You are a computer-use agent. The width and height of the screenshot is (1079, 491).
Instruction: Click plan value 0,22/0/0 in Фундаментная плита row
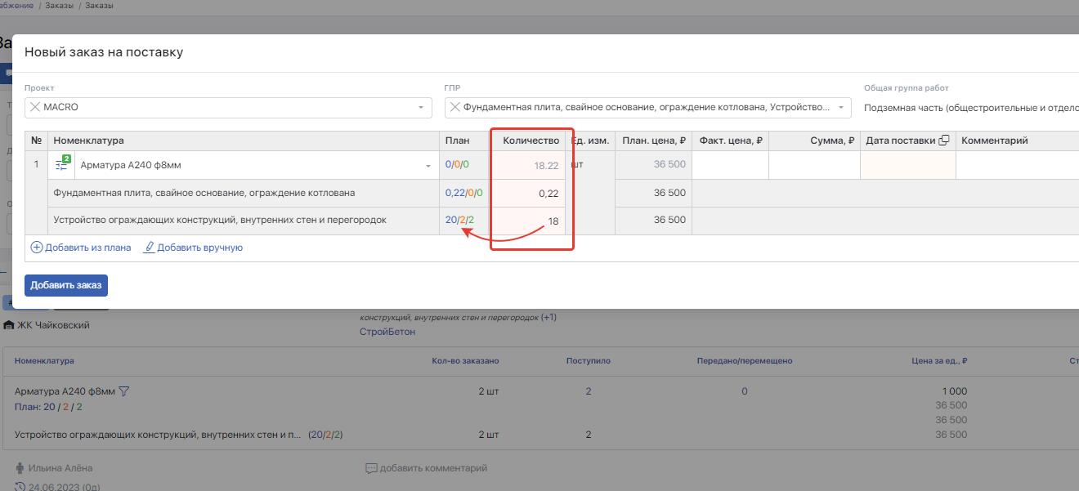point(463,194)
